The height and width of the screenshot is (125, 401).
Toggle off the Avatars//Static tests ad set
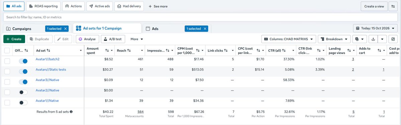coord(23,72)
